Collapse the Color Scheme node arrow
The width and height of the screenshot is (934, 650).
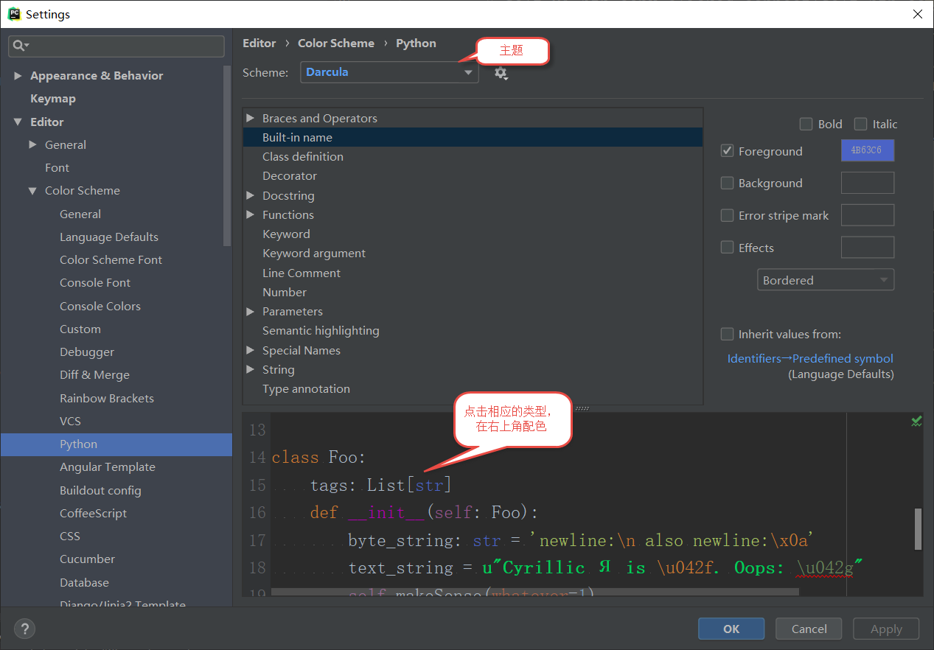point(32,191)
